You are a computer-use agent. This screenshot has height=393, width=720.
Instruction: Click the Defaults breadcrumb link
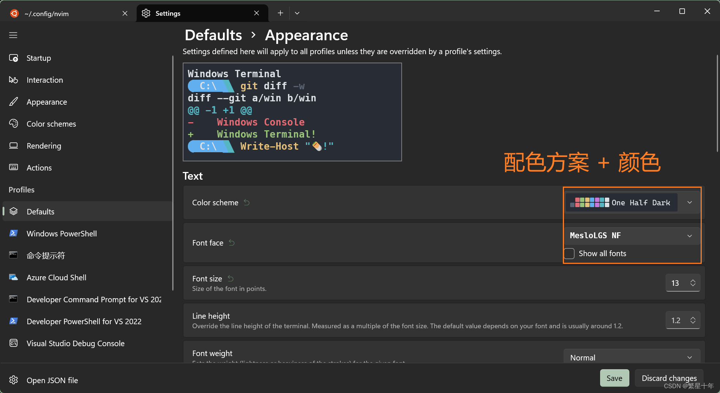click(213, 35)
